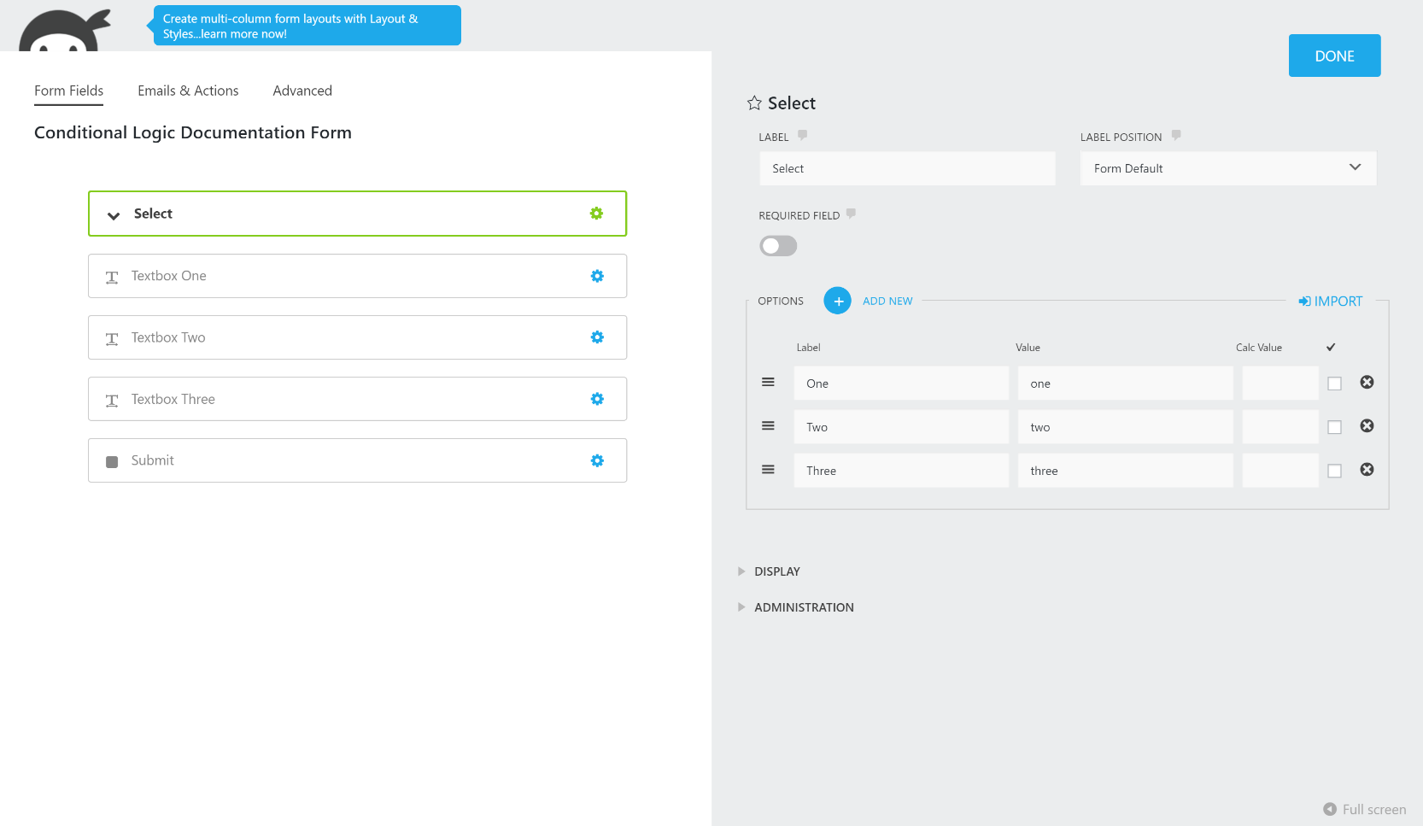Image resolution: width=1423 pixels, height=826 pixels.
Task: Click the Value input containing two
Action: point(1125,427)
